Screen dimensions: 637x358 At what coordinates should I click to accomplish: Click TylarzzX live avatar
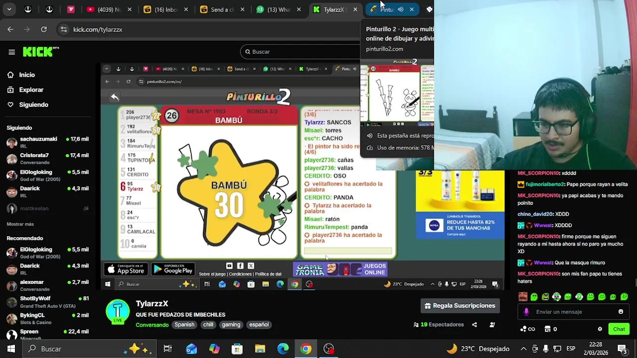click(118, 312)
